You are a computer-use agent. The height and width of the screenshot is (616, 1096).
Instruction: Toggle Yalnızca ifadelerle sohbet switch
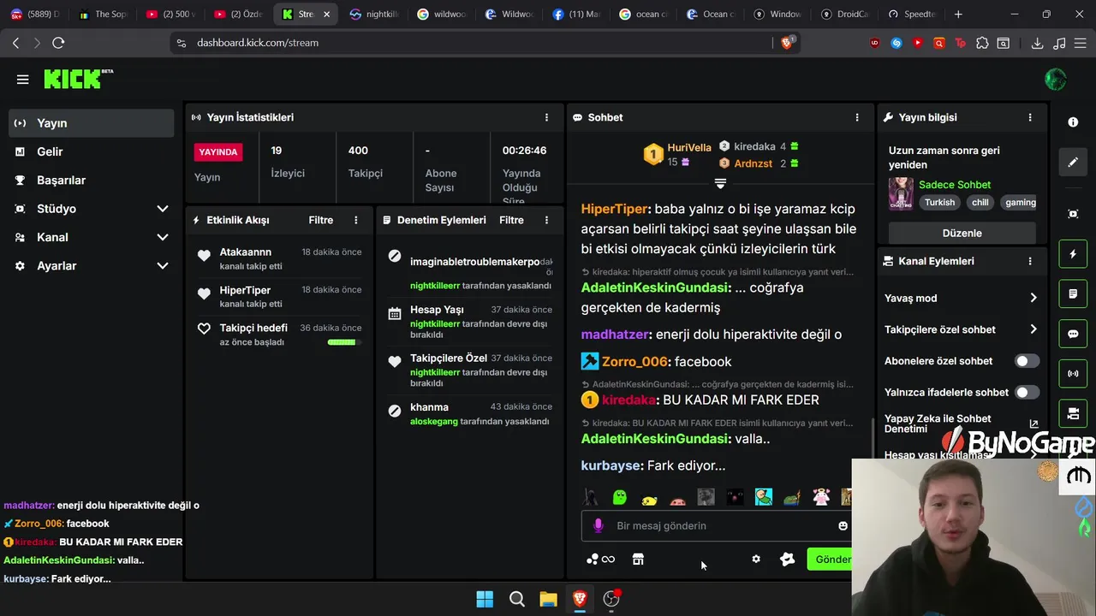(1027, 392)
